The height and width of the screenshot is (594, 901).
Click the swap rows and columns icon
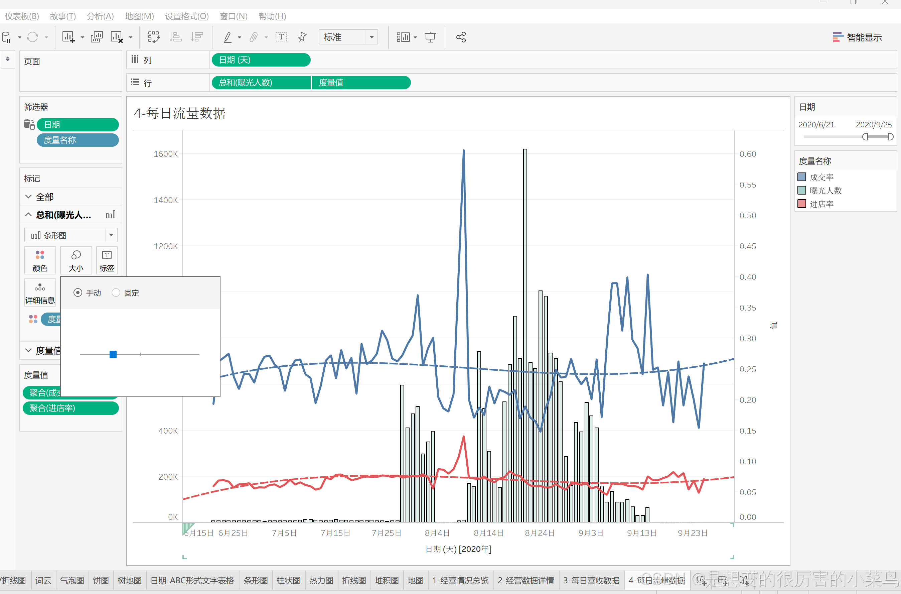154,37
